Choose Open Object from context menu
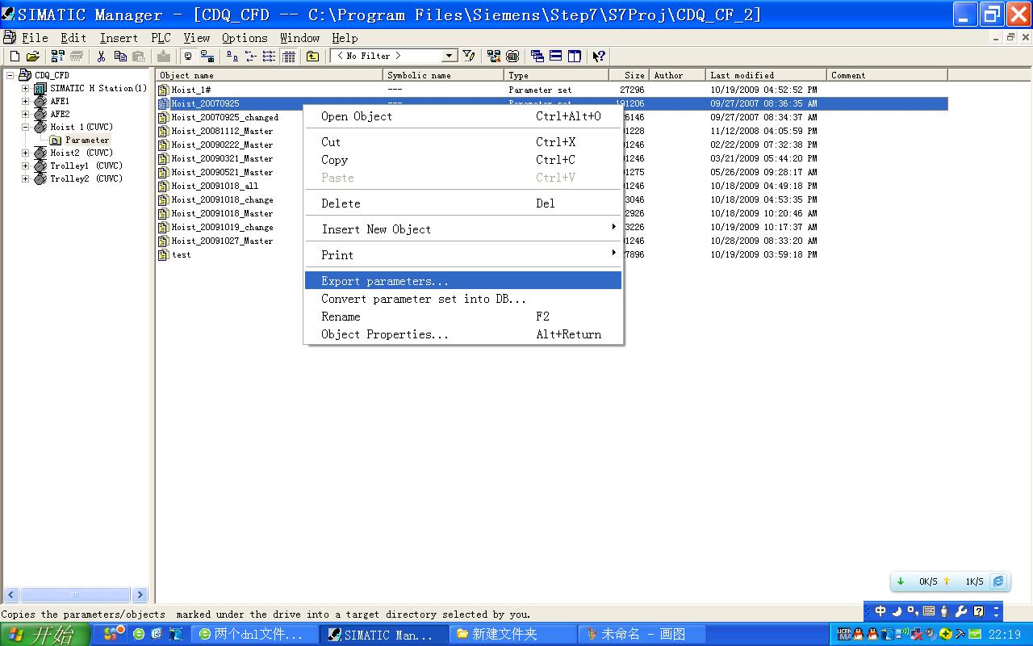 point(463,116)
